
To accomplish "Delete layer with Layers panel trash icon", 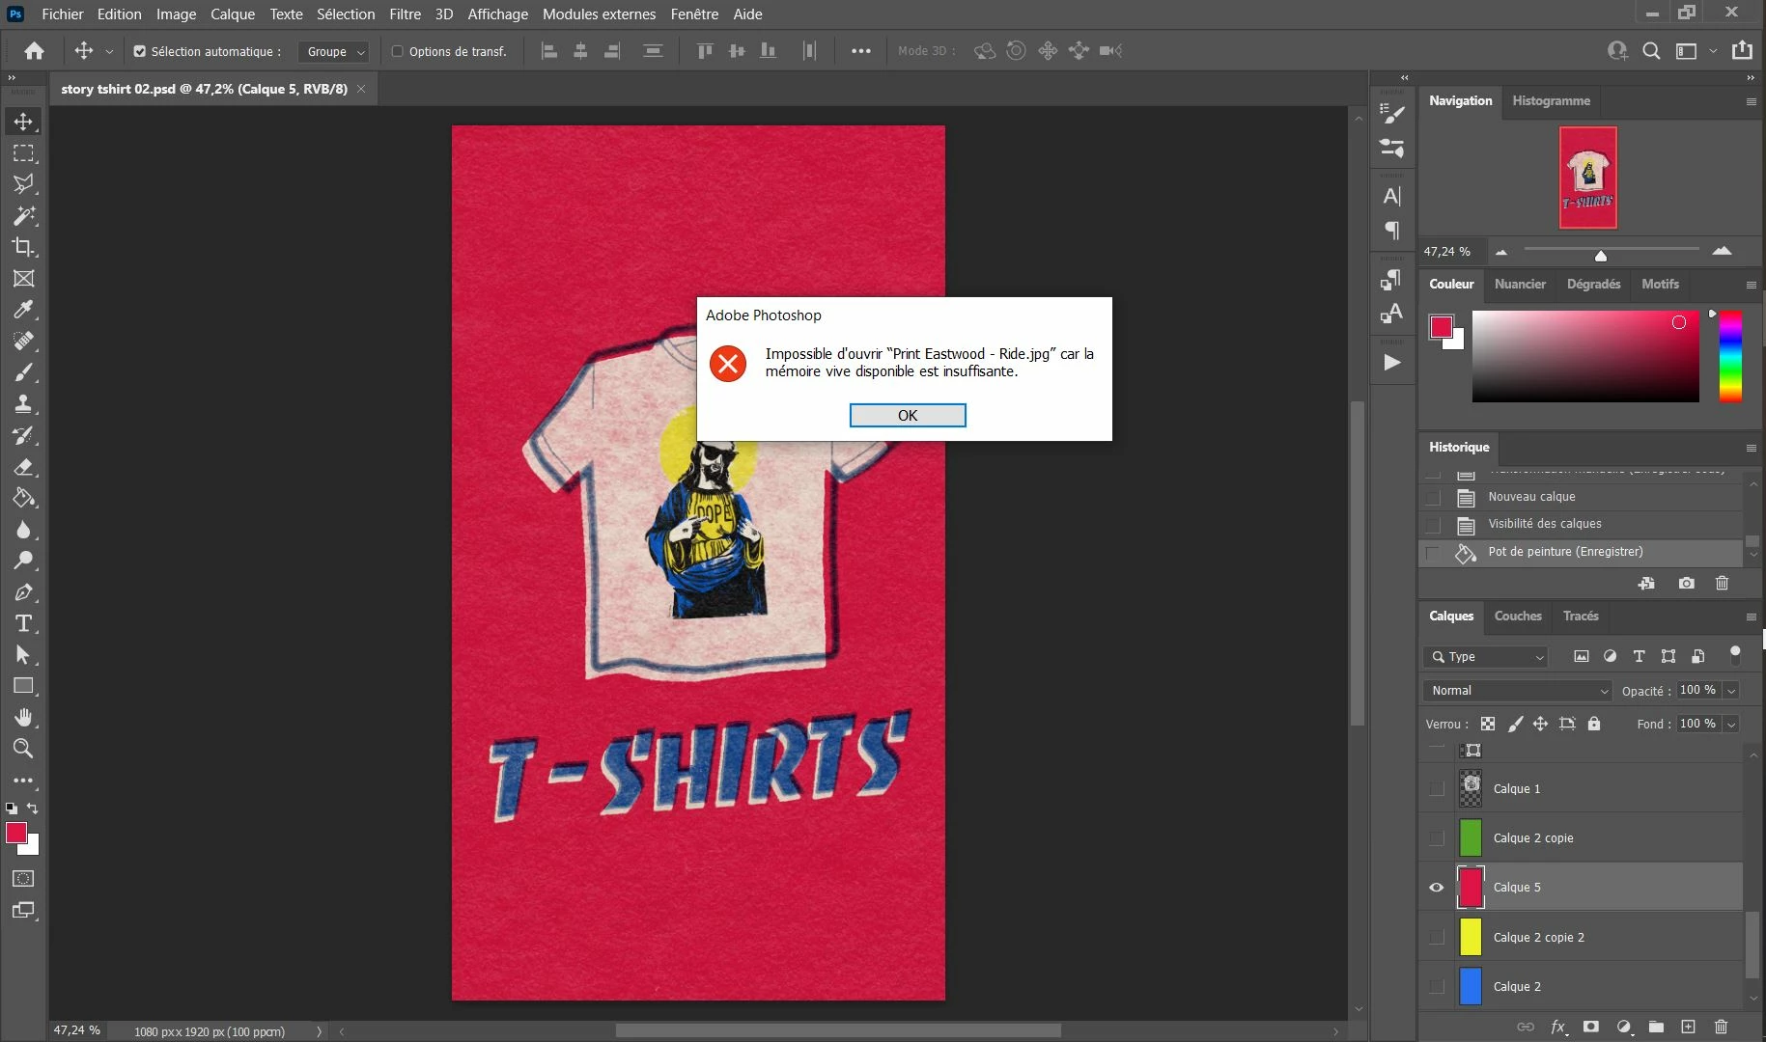I will (x=1721, y=1027).
